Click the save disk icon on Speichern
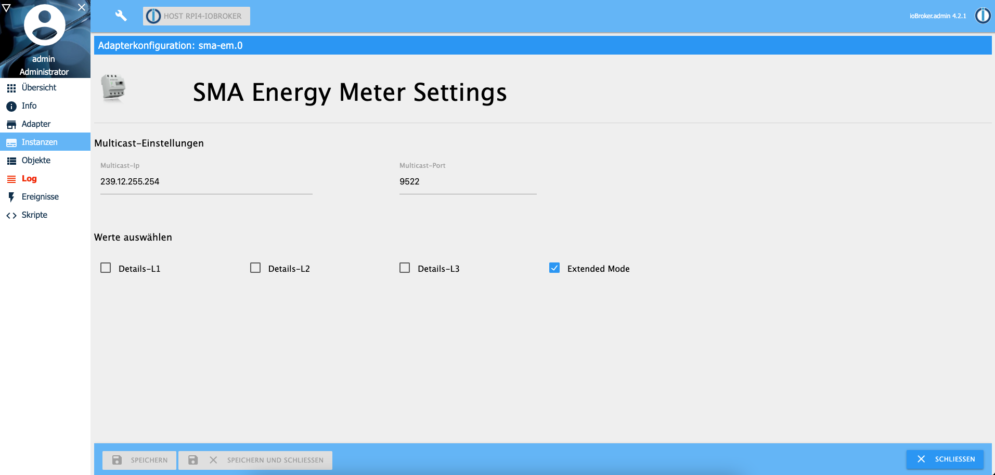 pyautogui.click(x=117, y=460)
